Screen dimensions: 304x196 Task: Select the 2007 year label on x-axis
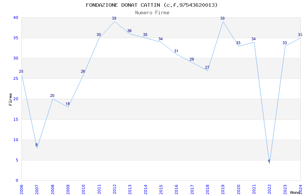[37, 190]
